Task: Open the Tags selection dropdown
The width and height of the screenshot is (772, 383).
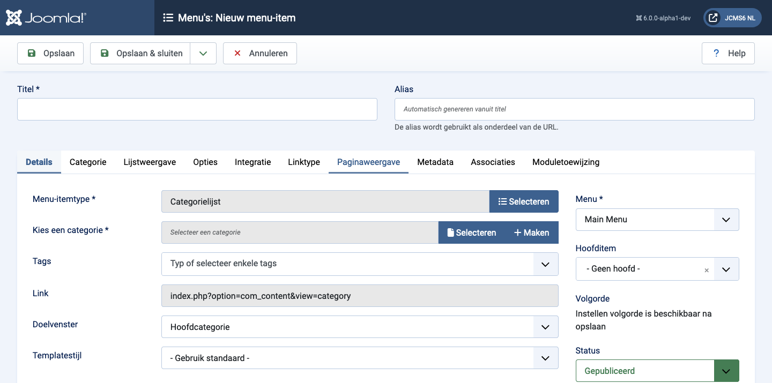Action: coord(360,264)
